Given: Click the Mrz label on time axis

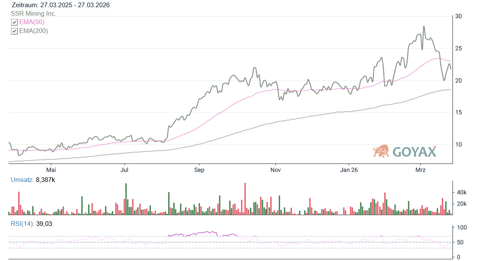Looking at the screenshot, I should (x=420, y=170).
